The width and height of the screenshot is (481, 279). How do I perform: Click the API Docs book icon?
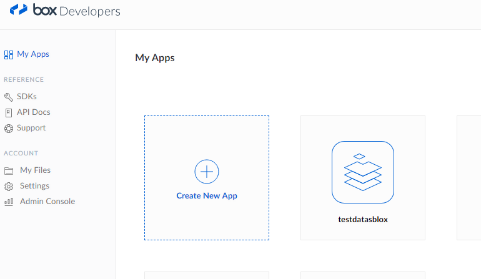click(9, 113)
